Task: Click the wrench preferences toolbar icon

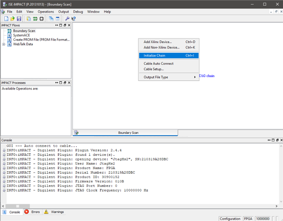Action: [x=67, y=19]
